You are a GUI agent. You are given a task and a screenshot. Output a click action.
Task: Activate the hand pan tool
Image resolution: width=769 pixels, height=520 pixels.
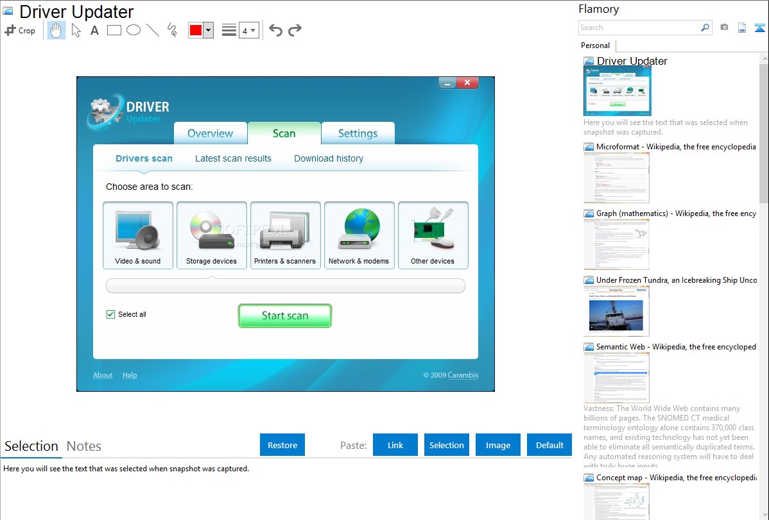point(56,30)
